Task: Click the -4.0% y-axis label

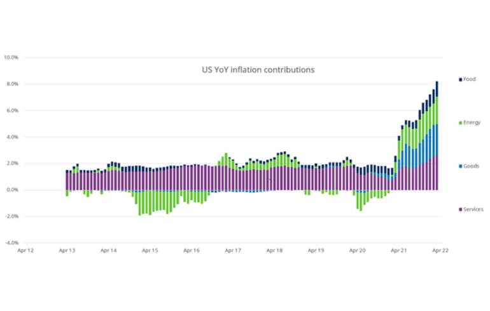Action: [12, 242]
